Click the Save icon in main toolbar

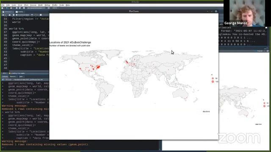17,8
